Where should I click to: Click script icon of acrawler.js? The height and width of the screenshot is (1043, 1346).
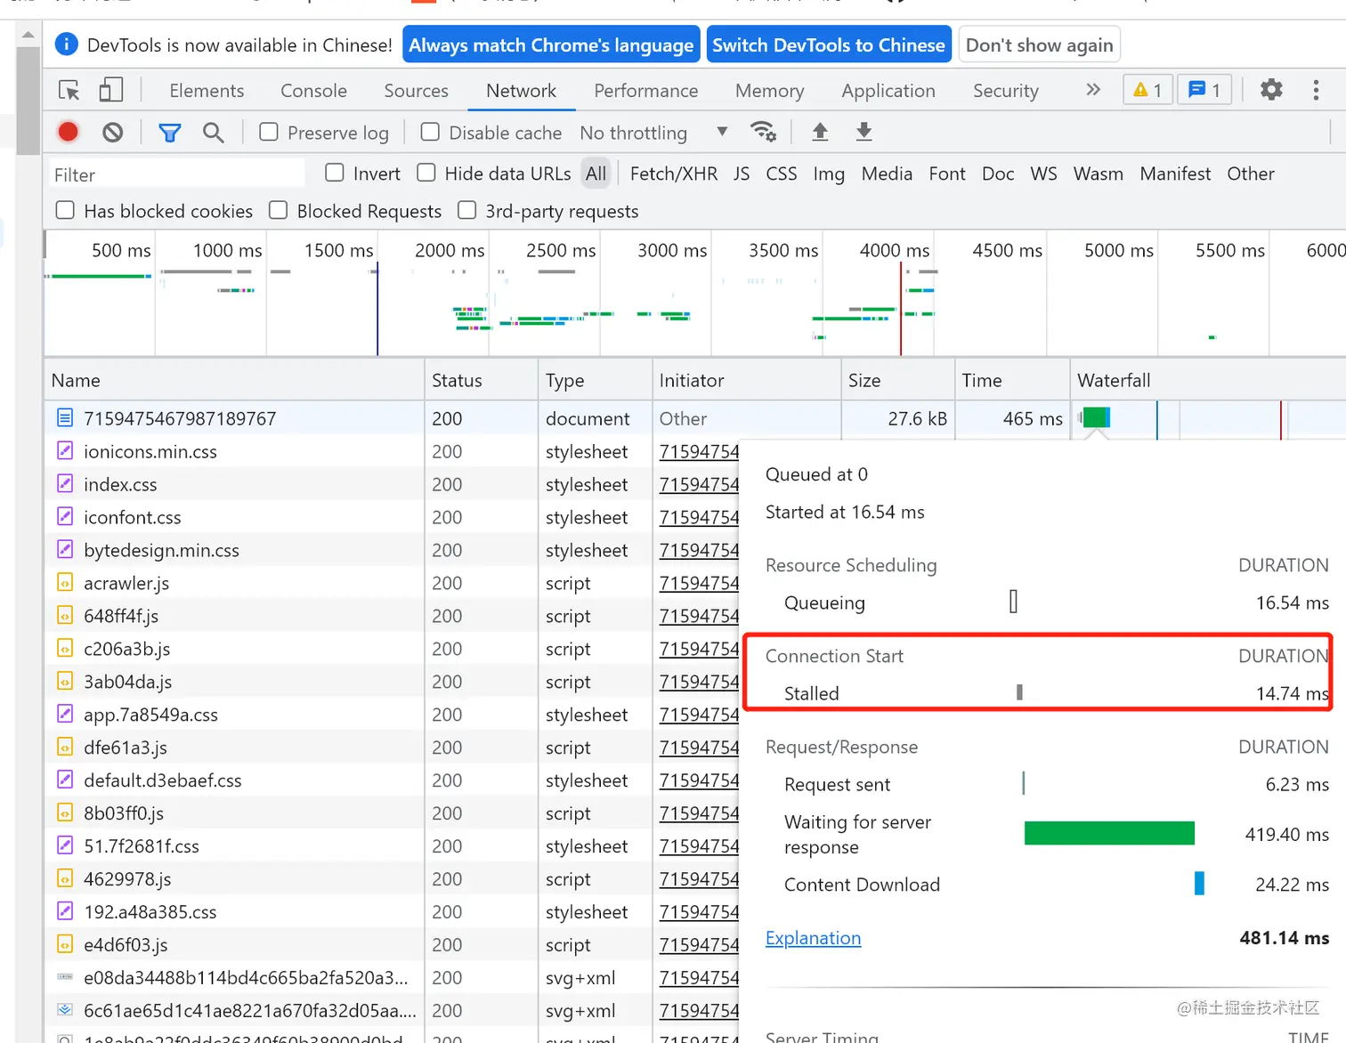coord(65,582)
